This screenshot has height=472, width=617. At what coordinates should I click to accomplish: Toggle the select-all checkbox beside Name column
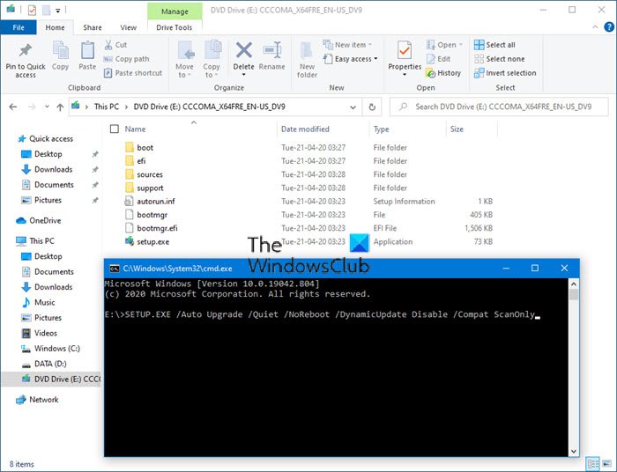(x=115, y=129)
